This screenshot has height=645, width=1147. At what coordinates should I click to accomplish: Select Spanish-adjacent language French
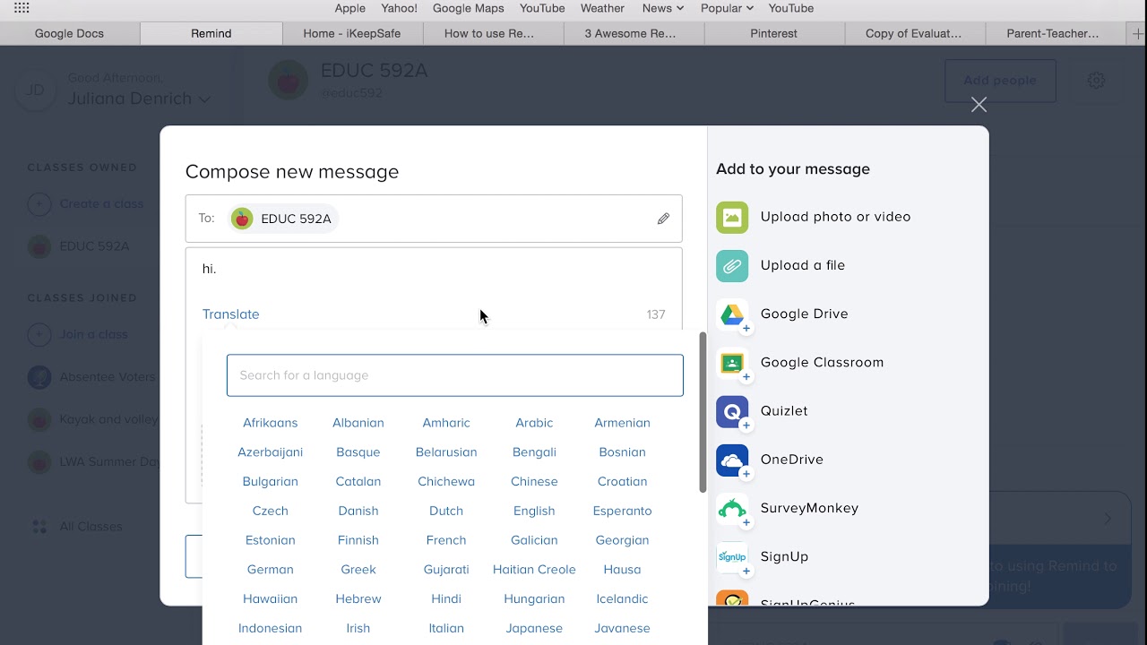pyautogui.click(x=446, y=540)
